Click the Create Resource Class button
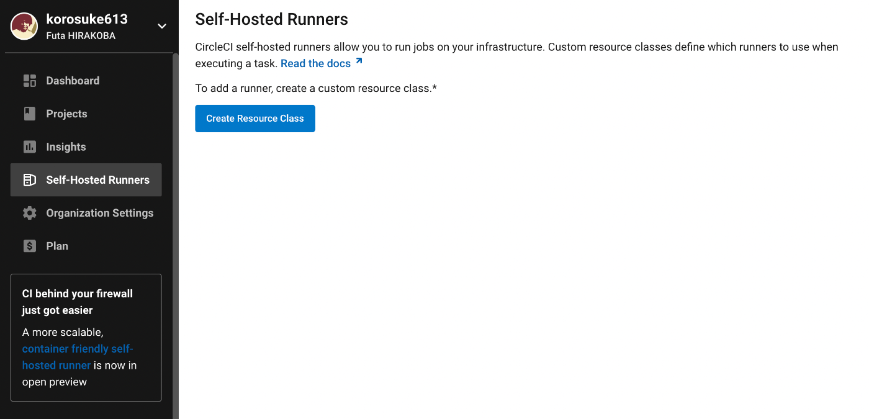The height and width of the screenshot is (419, 869). coord(255,119)
